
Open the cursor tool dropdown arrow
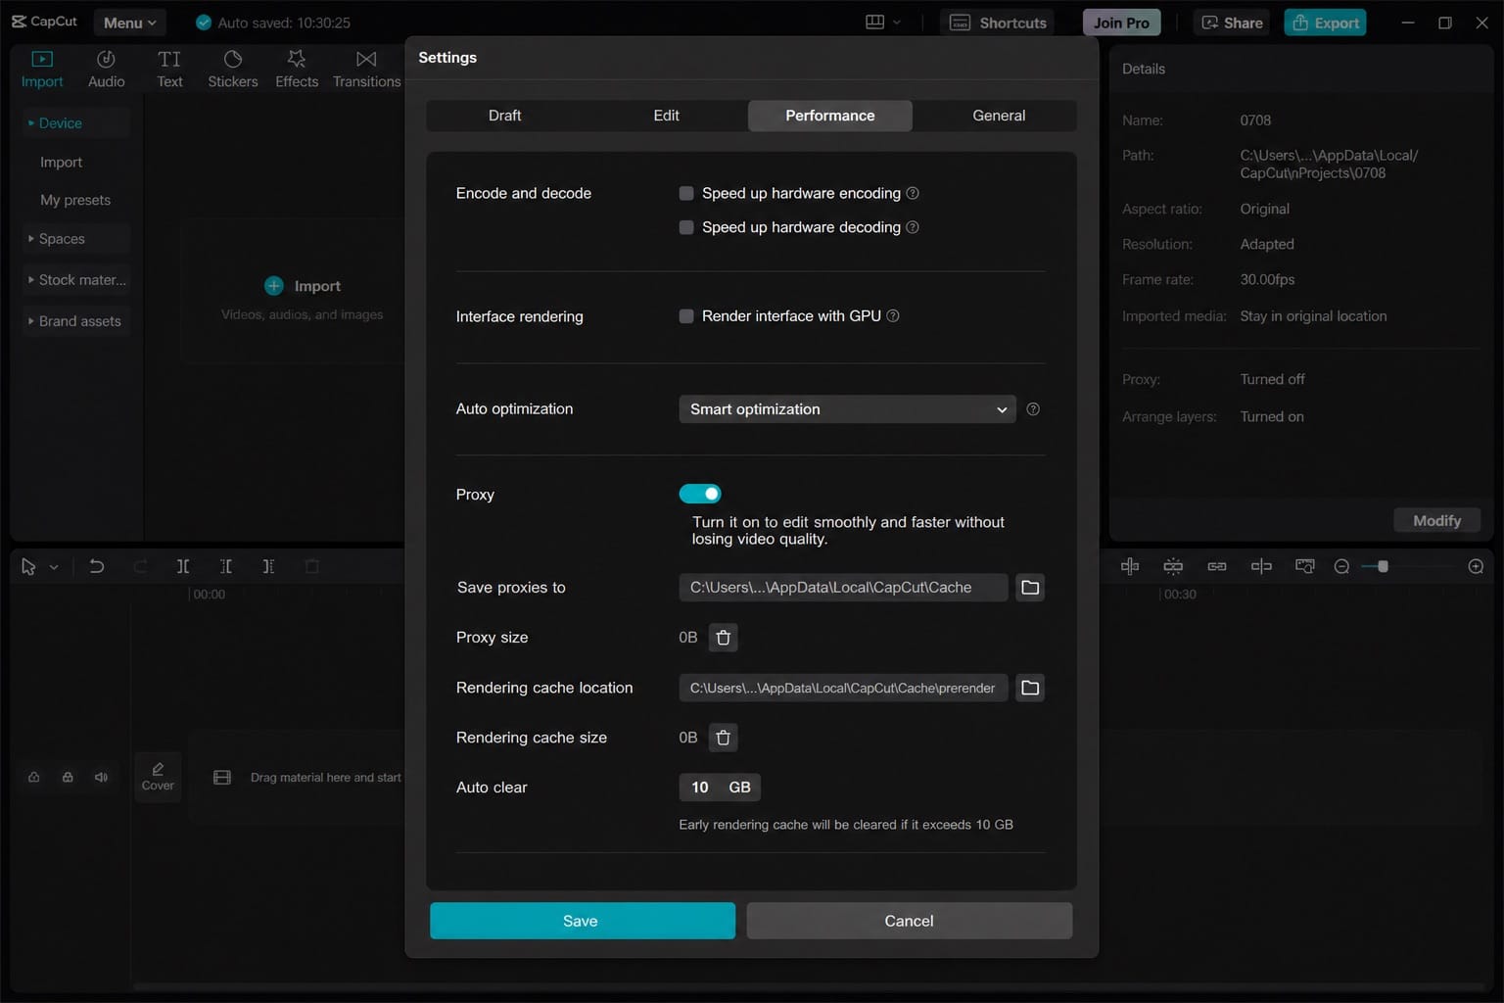54,567
